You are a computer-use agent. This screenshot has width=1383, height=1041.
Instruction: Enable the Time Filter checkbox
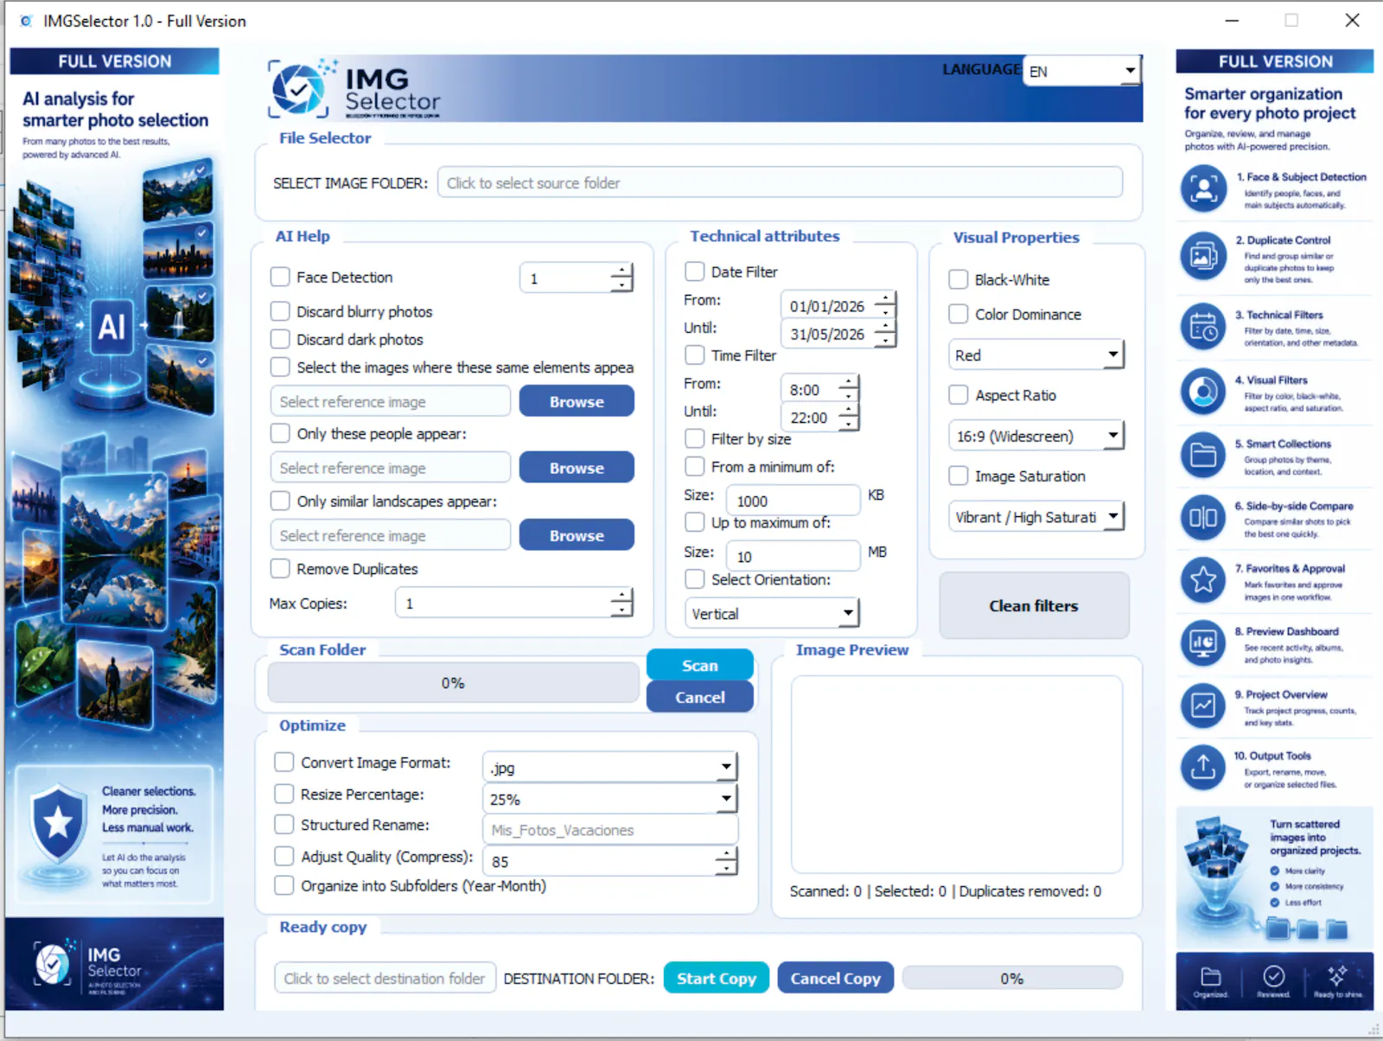click(x=694, y=355)
